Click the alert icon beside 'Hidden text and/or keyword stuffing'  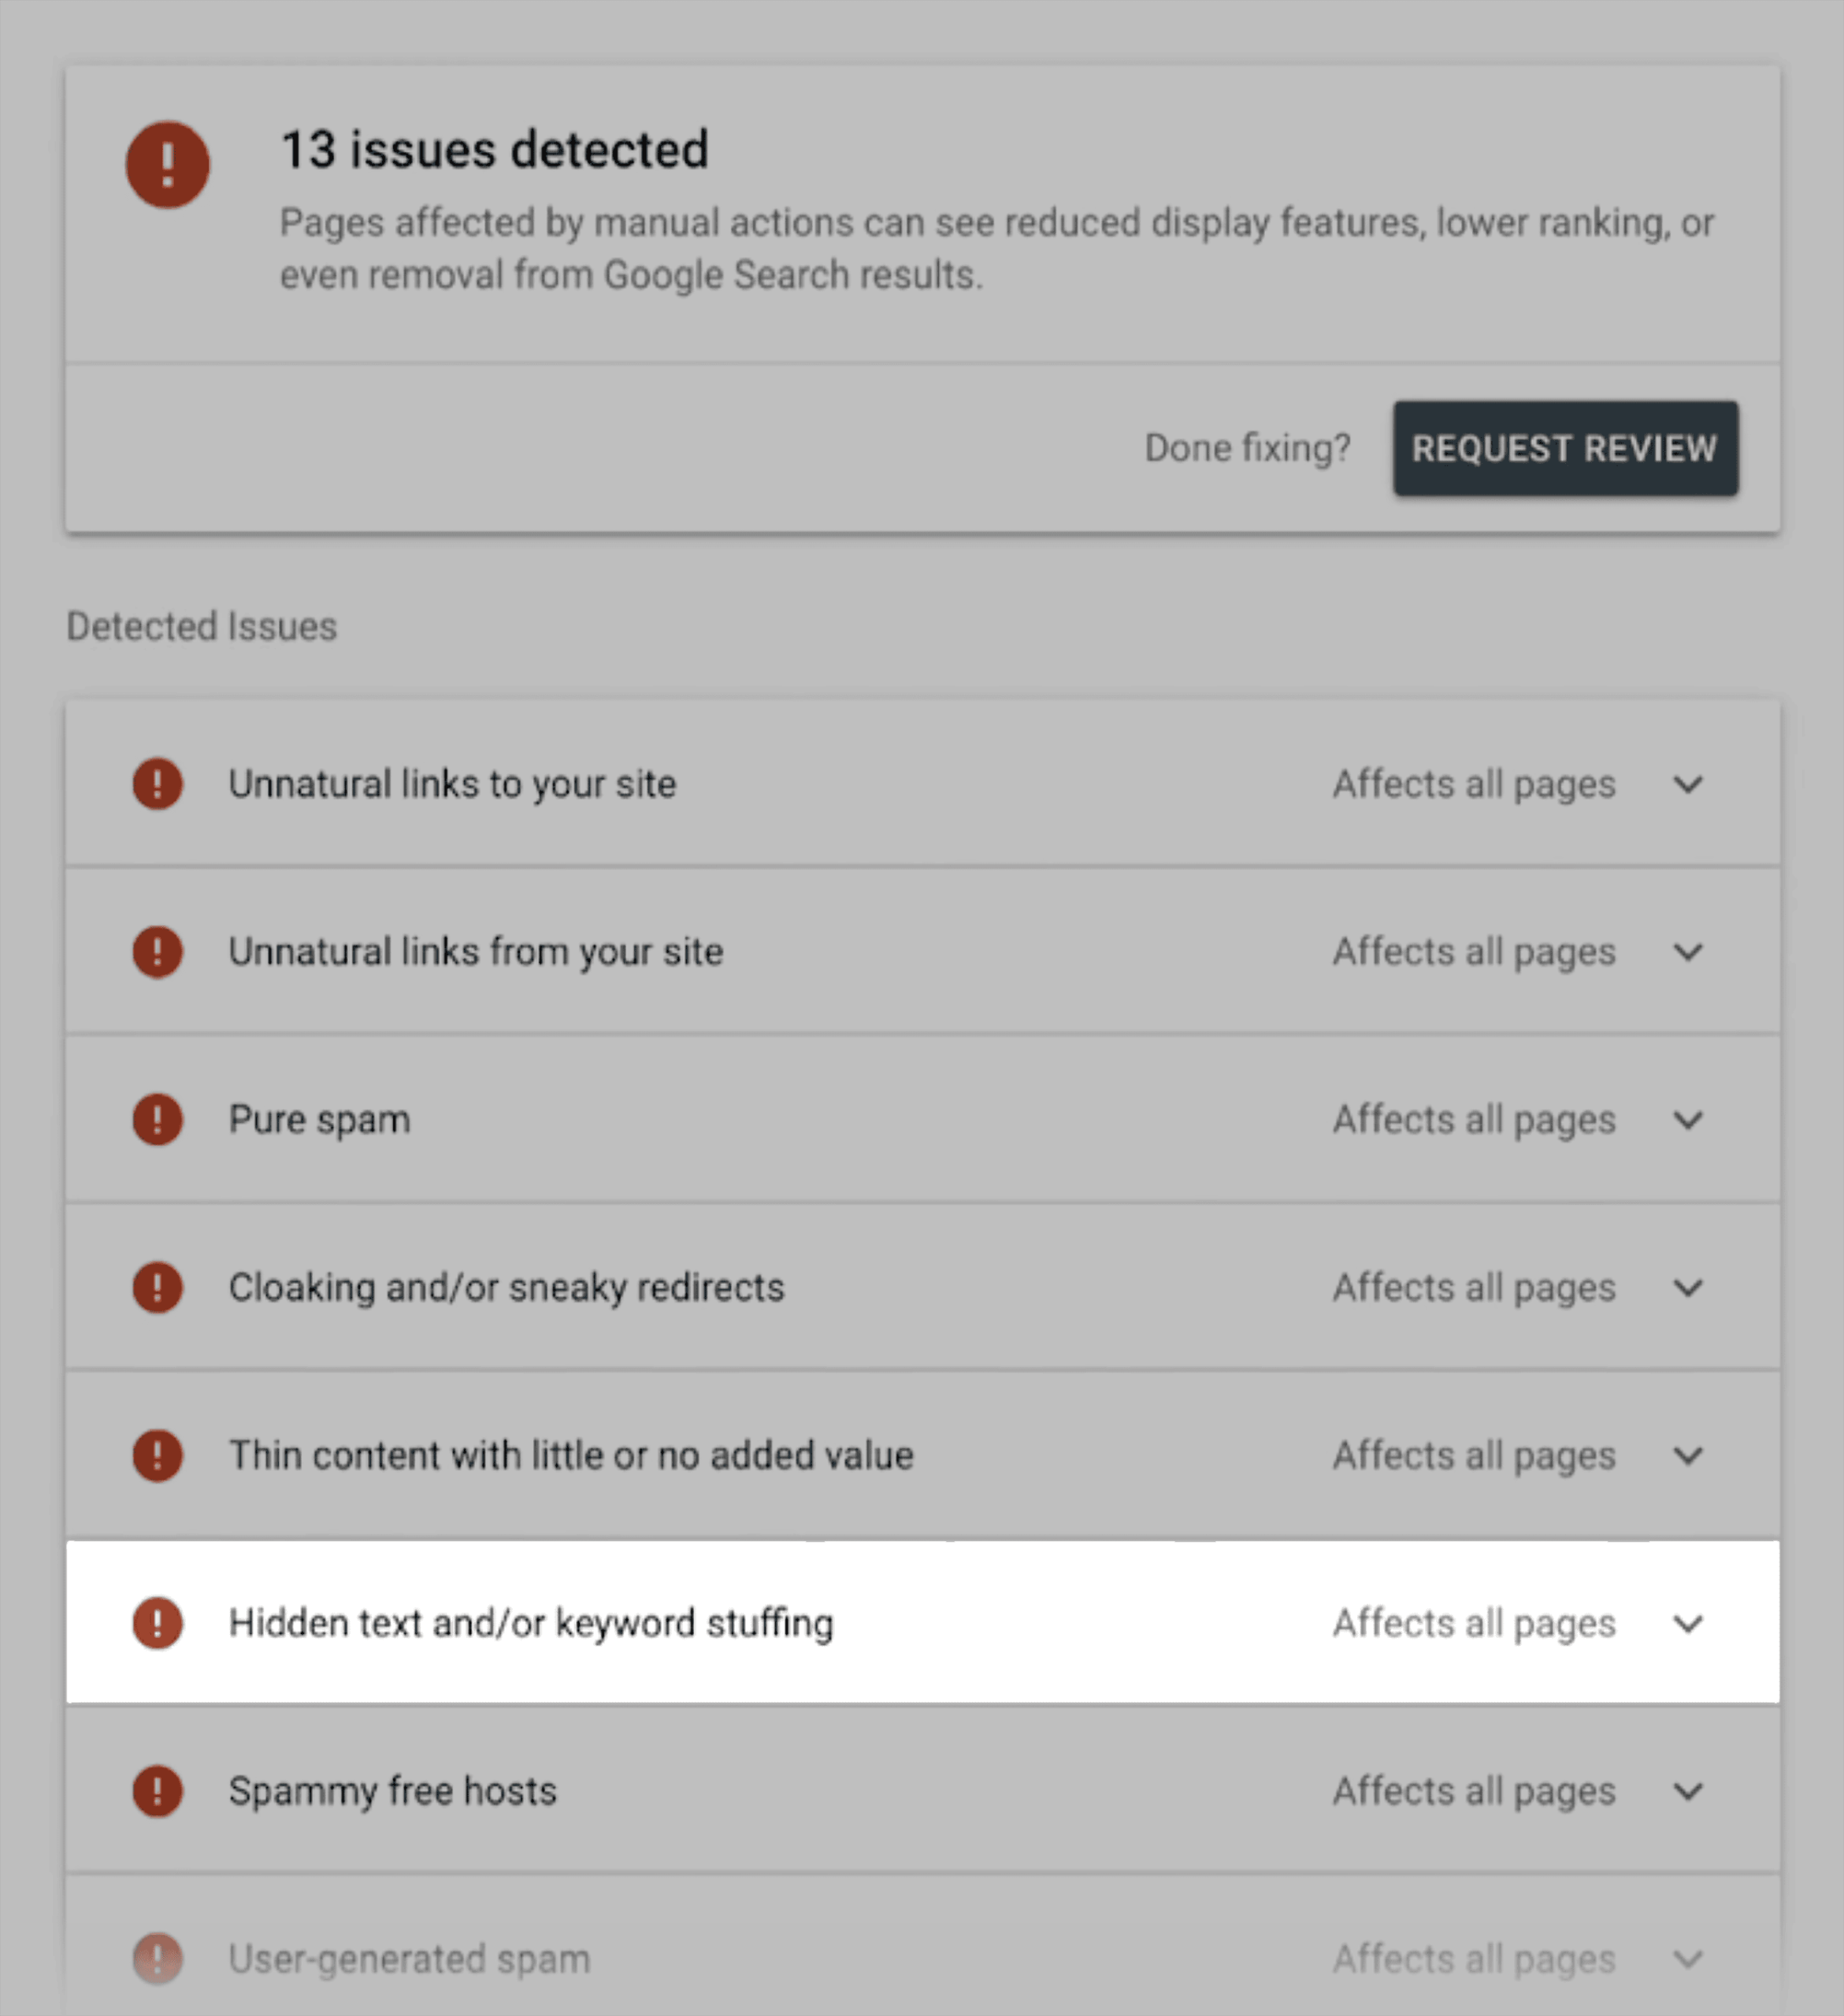[x=157, y=1624]
